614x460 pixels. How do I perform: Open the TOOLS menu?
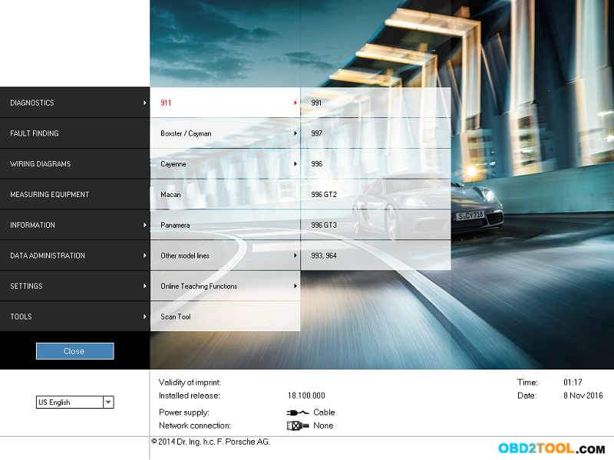click(x=74, y=316)
